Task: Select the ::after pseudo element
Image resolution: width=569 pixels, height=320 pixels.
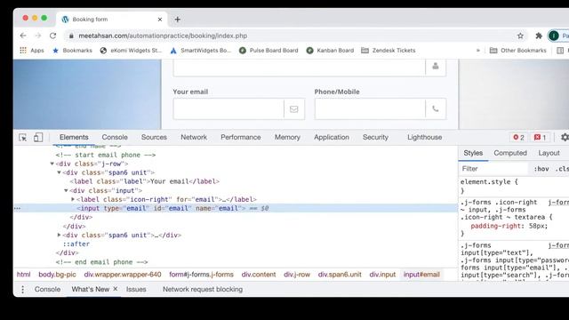Action: [76, 244]
